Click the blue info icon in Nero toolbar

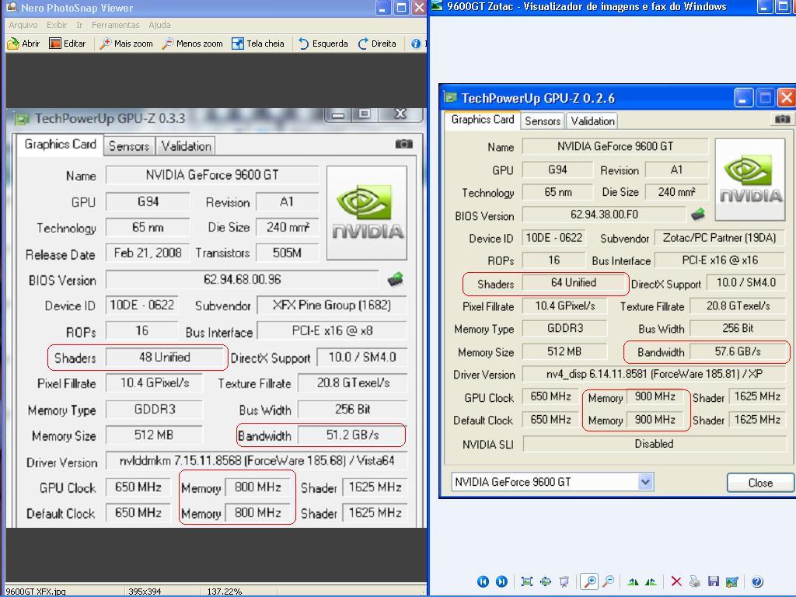tap(416, 44)
